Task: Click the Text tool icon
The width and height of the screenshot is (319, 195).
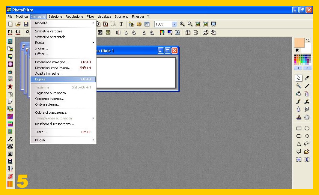Action: click(121, 24)
